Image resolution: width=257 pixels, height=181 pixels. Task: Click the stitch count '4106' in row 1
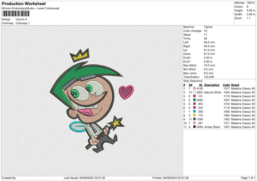200,88
